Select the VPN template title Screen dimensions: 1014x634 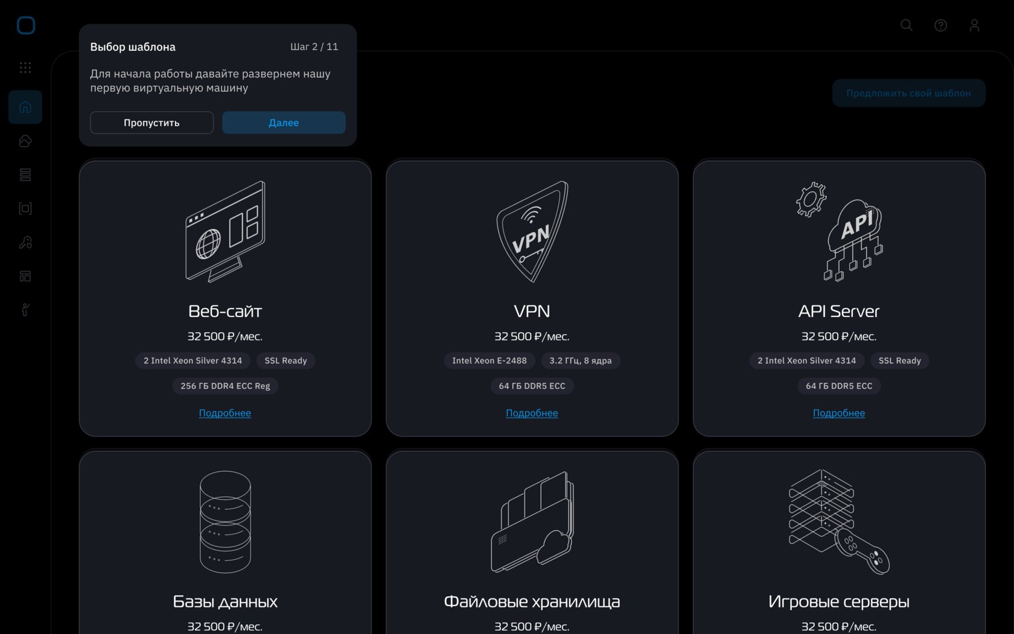pyautogui.click(x=532, y=311)
